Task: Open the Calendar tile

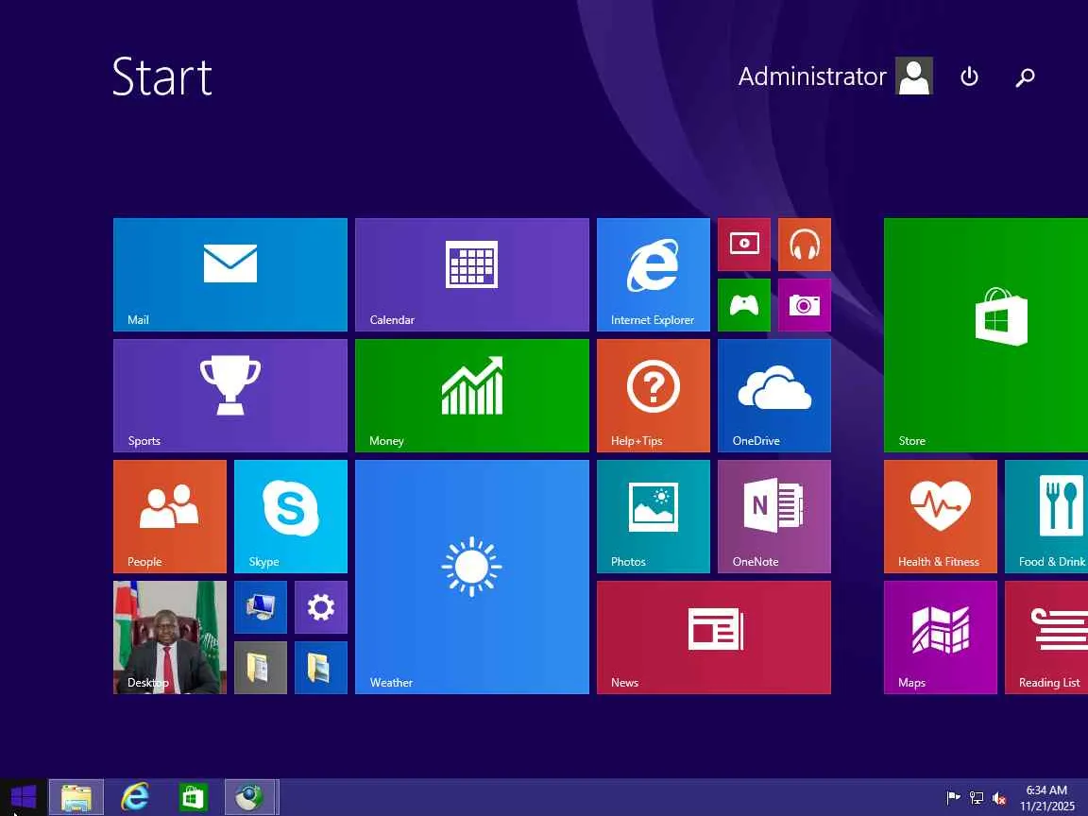Action: tap(472, 275)
